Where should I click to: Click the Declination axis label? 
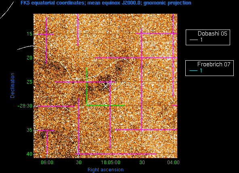(x=13, y=85)
